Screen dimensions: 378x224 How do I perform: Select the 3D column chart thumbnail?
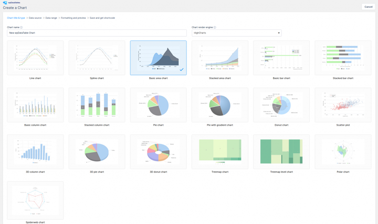[35, 152]
